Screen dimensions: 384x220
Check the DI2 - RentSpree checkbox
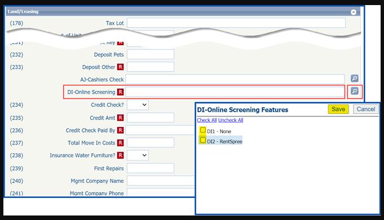(x=203, y=140)
